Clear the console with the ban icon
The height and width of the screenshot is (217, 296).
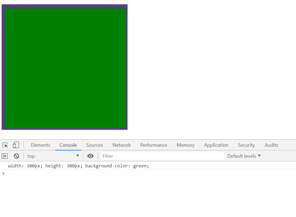16,156
